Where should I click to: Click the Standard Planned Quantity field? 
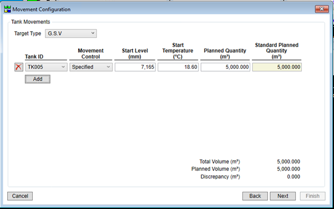pyautogui.click(x=277, y=67)
